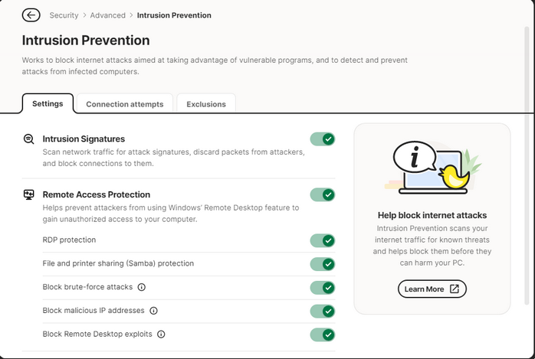
Task: Click the external link icon on Learn More
Action: tap(454, 289)
